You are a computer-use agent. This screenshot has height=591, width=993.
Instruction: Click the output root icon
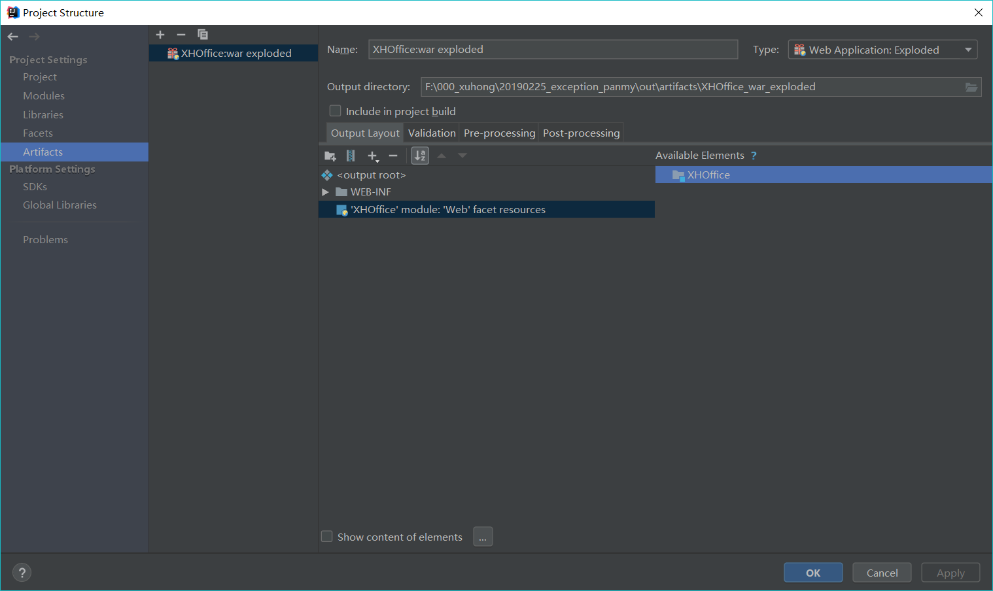(x=327, y=175)
